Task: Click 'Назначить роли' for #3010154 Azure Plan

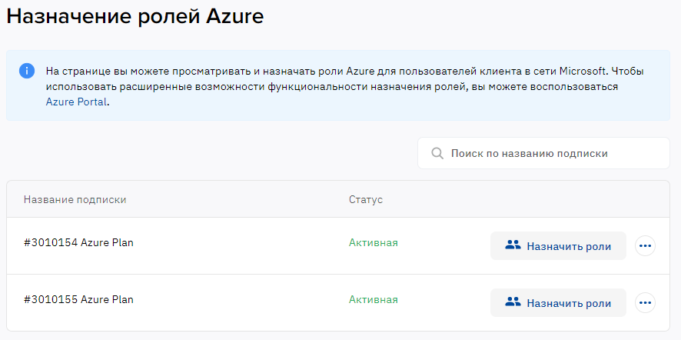Action: 558,245
